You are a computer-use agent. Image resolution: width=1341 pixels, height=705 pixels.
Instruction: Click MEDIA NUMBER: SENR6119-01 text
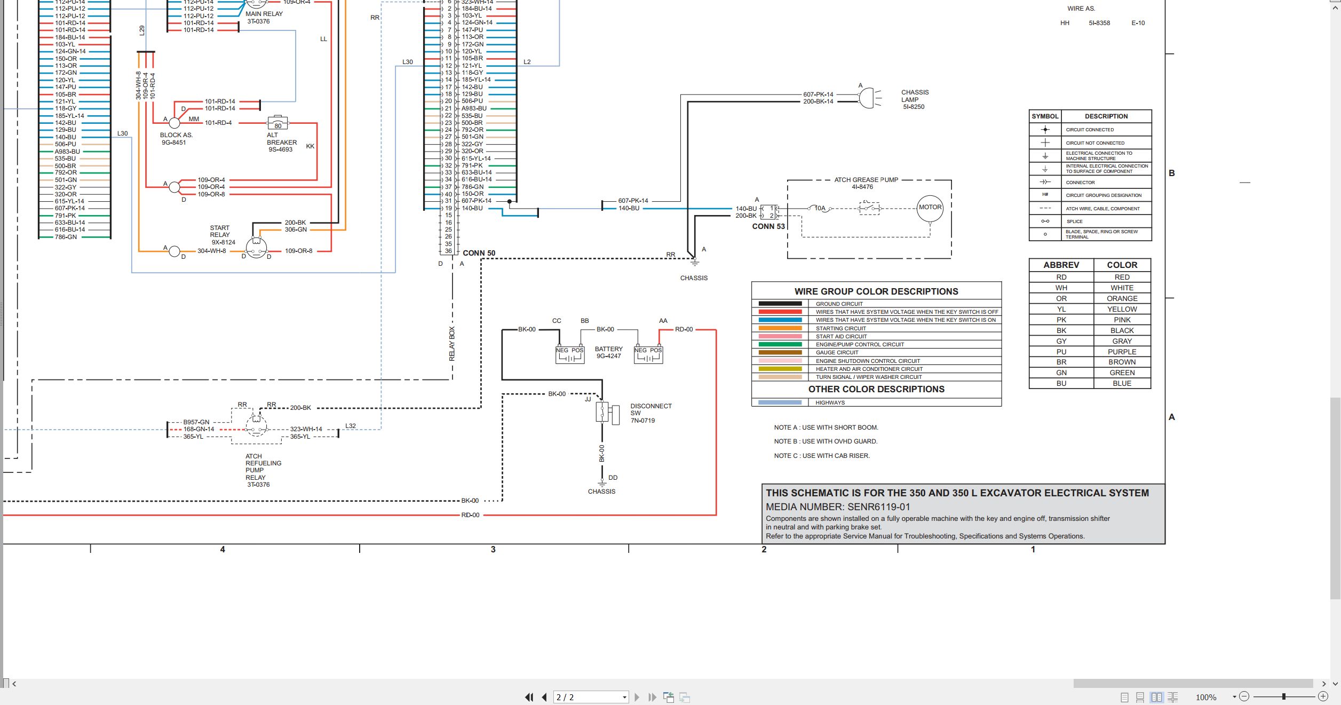point(838,507)
